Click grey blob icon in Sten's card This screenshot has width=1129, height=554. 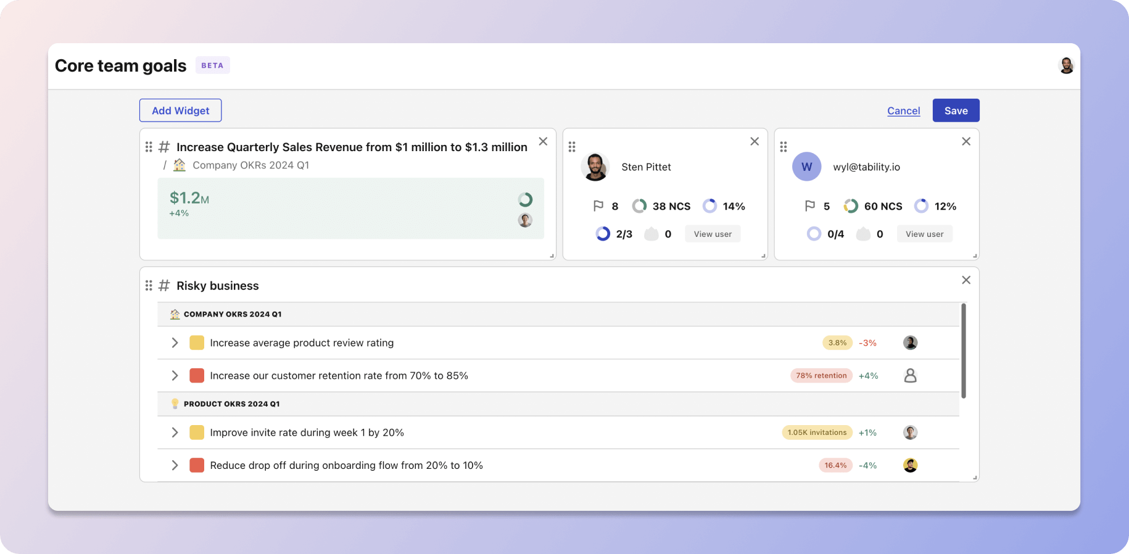click(651, 234)
